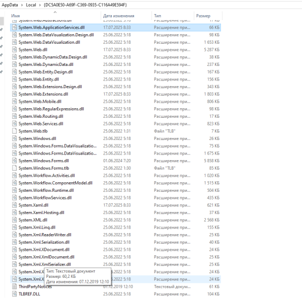
Task: Click the blank System.Web.tlb file icon
Action: [14, 131]
